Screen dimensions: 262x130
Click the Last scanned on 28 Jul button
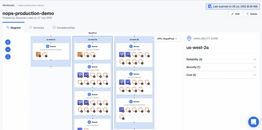tap(233, 7)
